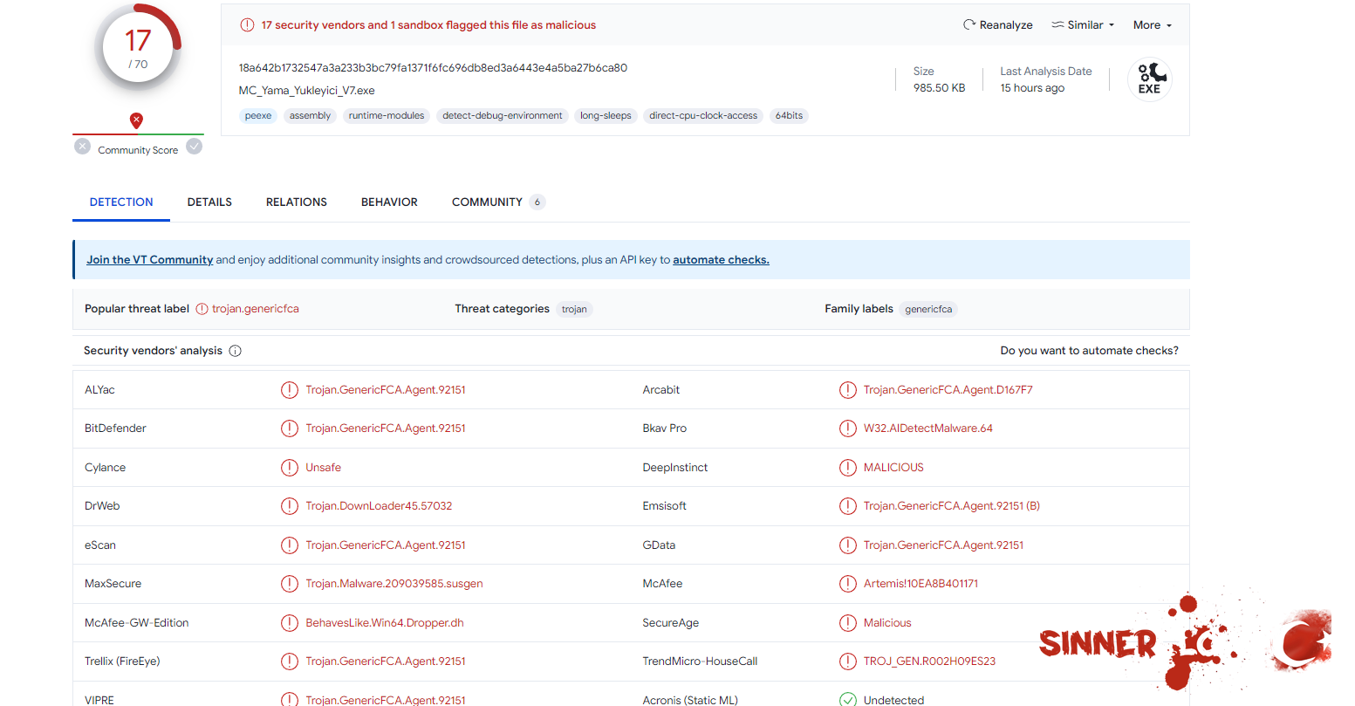Click the TROJ_GEN.R002H09ES23 detection name
This screenshot has width=1355, height=706.
pyautogui.click(x=930, y=661)
